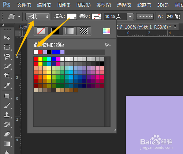Select the Healing Brush tool
Image resolution: width=183 pixels, height=154 pixels.
(x=7, y=96)
